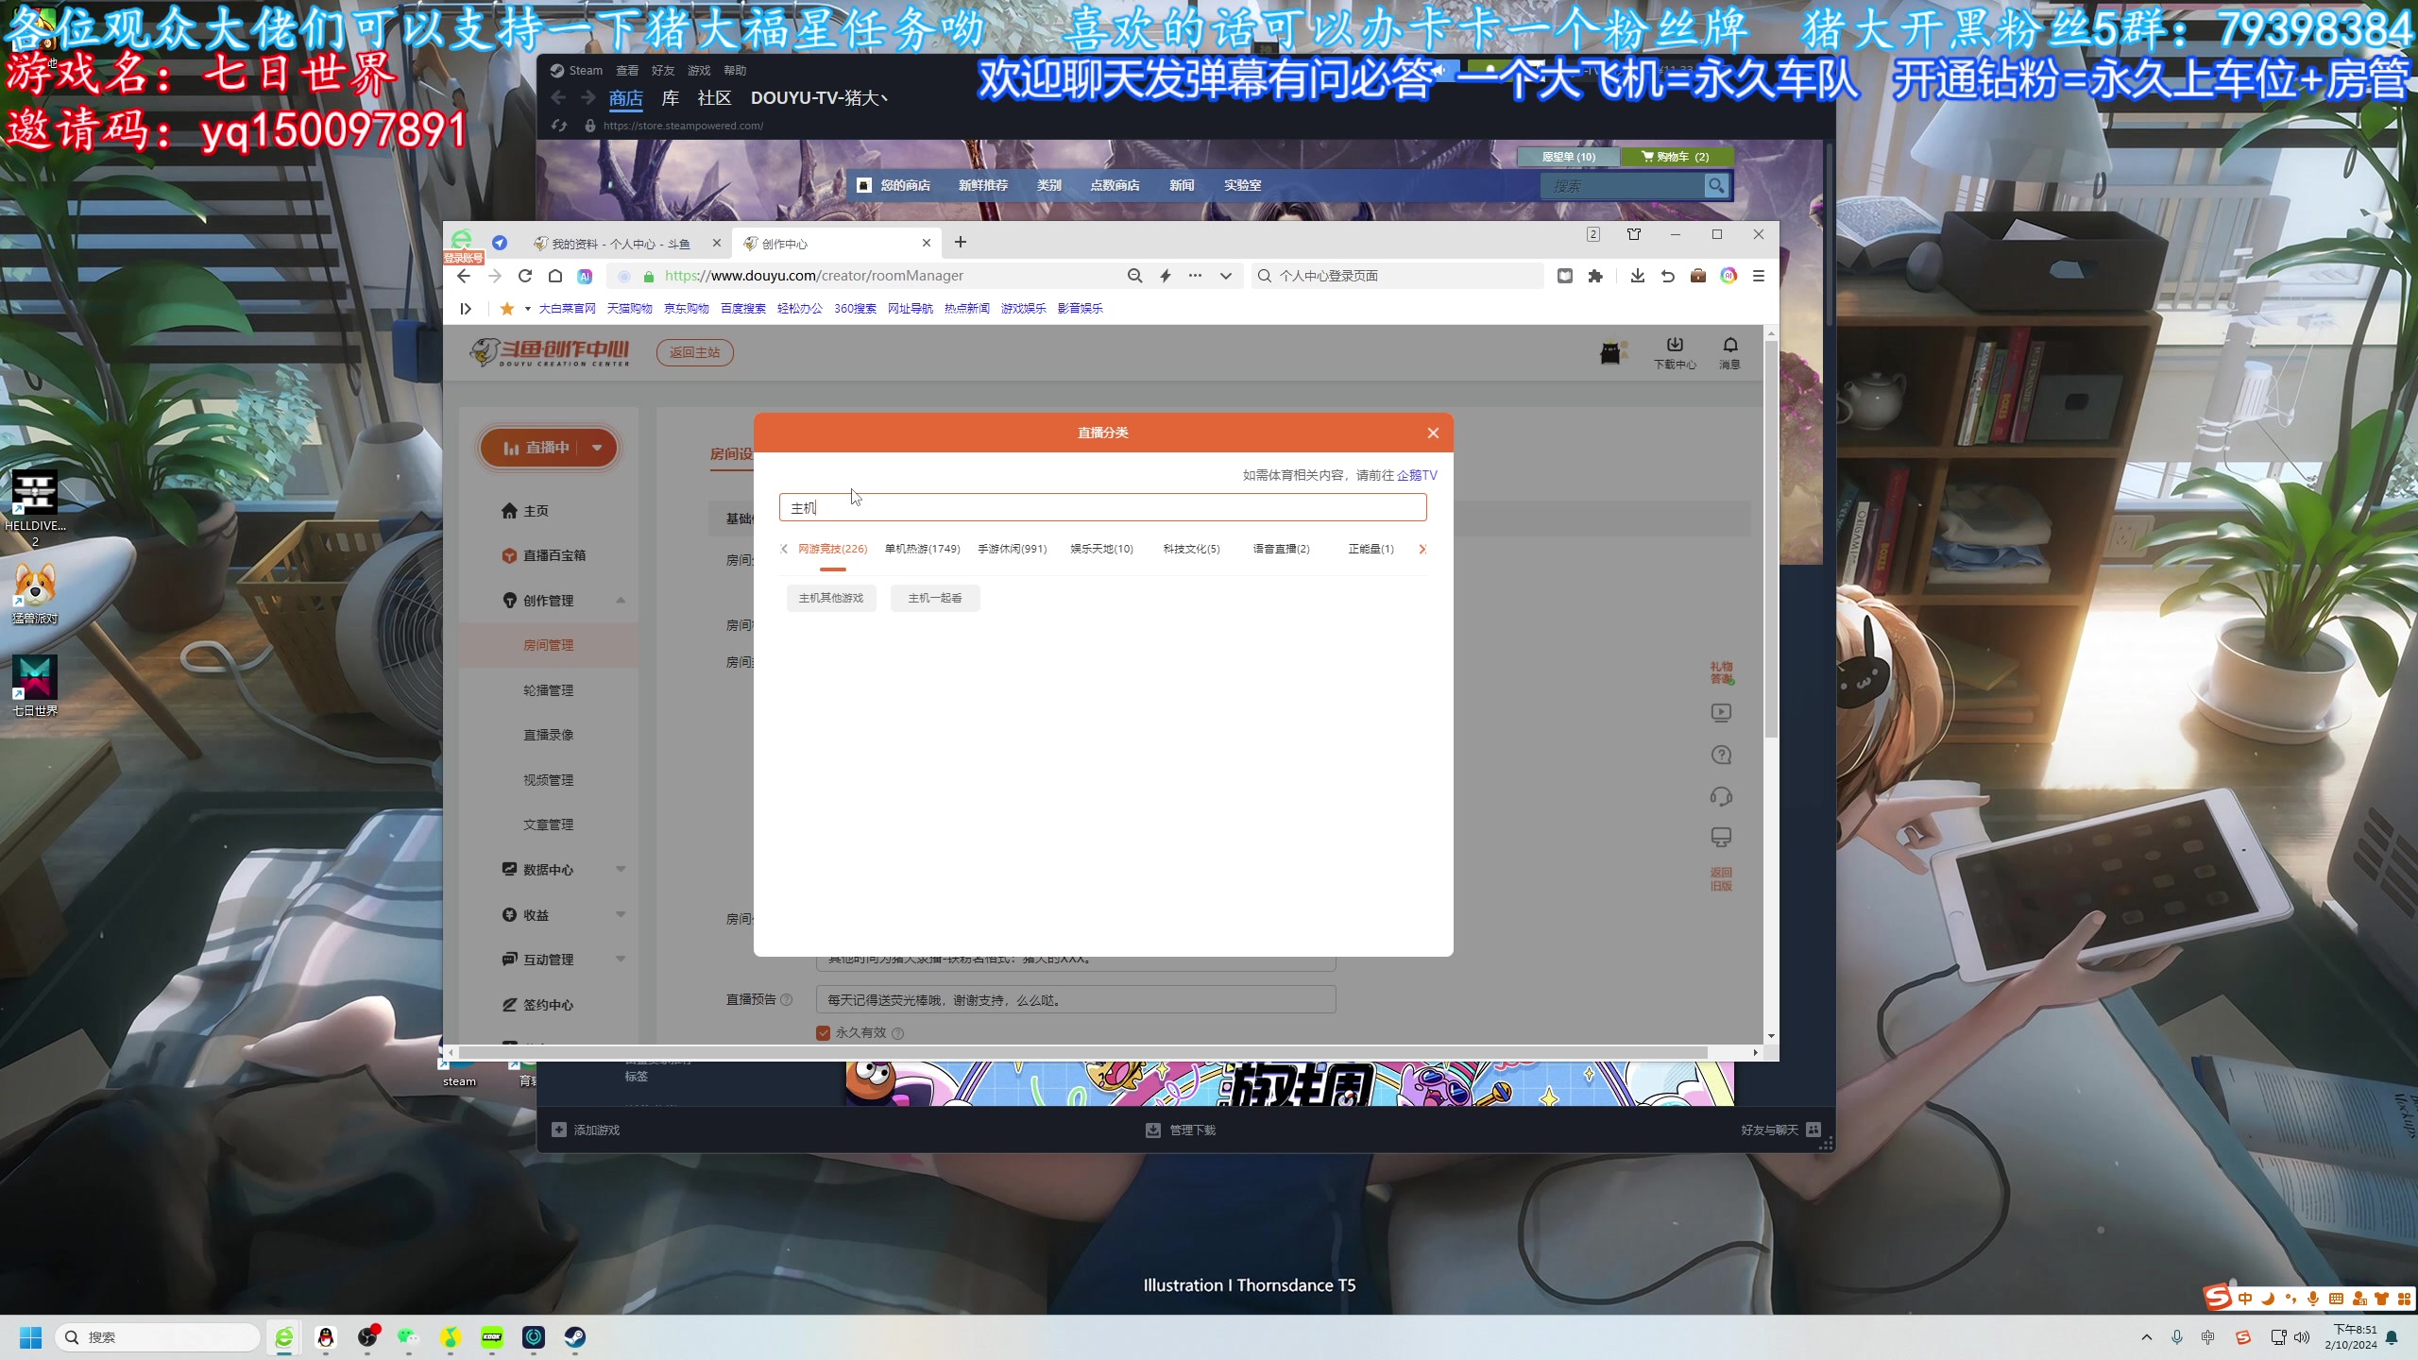Open Steam 库 tab
The image size is (2418, 1360).
pos(671,98)
